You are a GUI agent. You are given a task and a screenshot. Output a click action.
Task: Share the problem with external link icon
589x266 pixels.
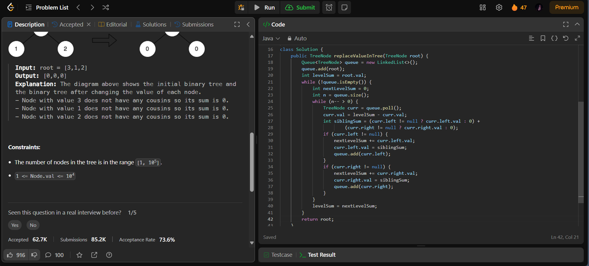[94, 255]
